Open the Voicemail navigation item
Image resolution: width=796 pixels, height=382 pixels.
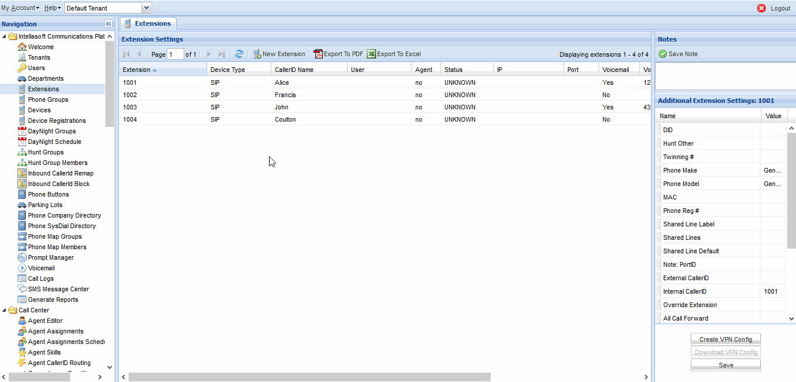41,268
